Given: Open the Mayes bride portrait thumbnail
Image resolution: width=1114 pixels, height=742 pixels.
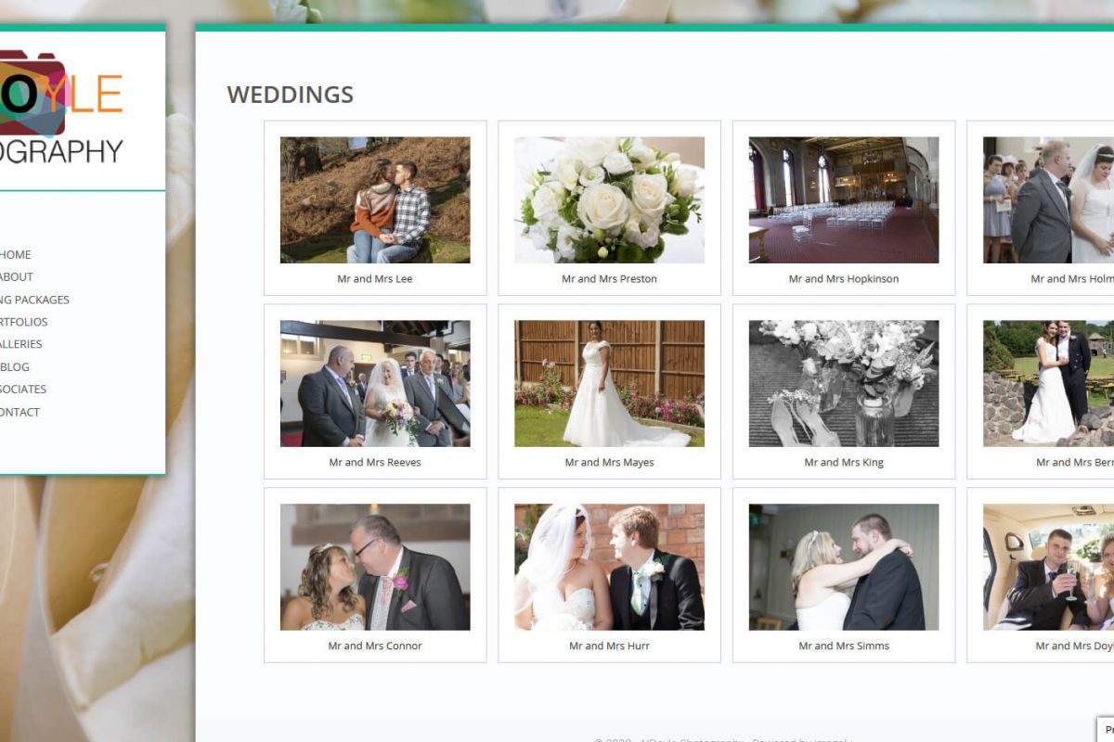Looking at the screenshot, I should 609,384.
